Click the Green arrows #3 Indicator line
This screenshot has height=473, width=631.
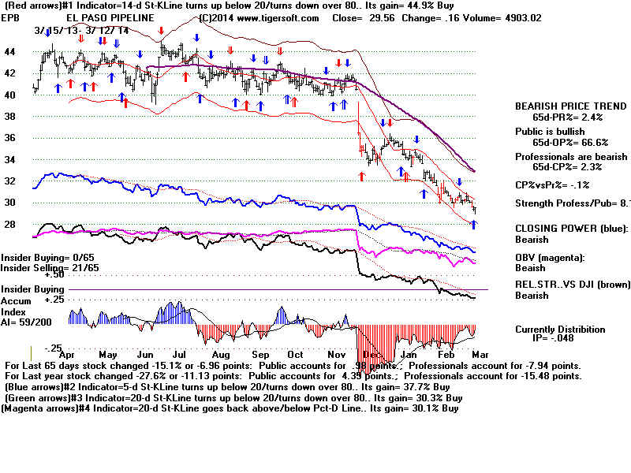[233, 398]
